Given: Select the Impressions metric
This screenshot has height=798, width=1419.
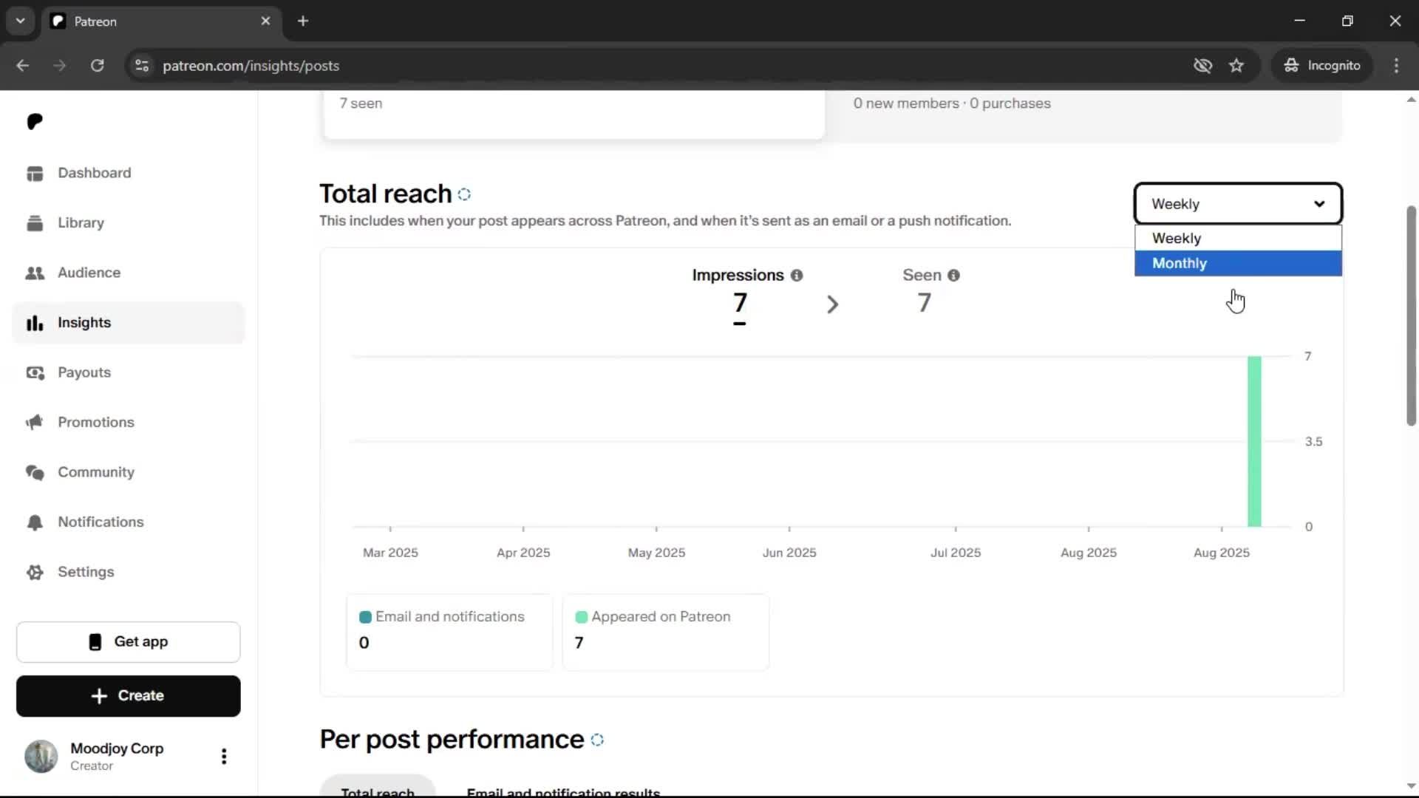Looking at the screenshot, I should pyautogui.click(x=740, y=295).
